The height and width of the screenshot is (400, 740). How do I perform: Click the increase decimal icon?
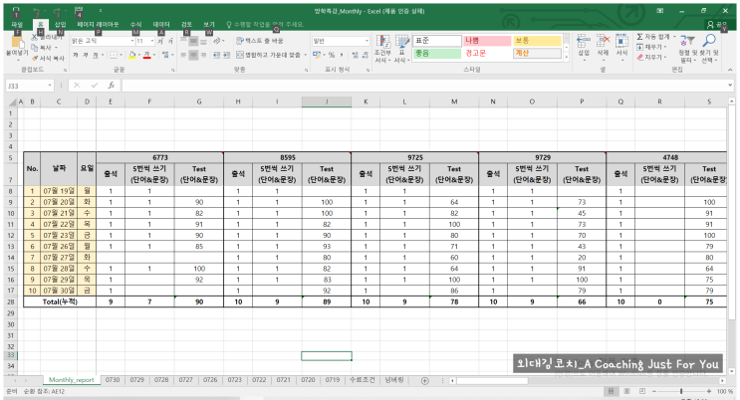[x=356, y=55]
